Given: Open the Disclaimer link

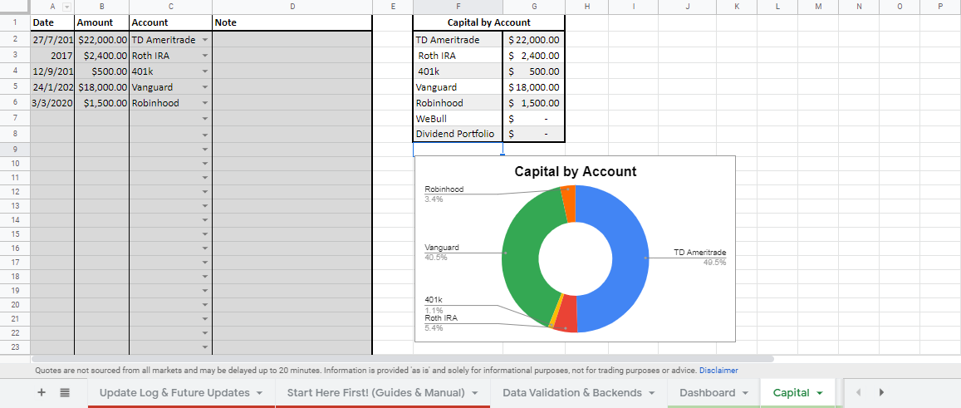Looking at the screenshot, I should pyautogui.click(x=718, y=371).
